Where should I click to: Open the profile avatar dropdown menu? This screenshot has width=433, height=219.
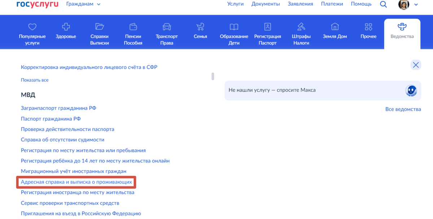404,5
